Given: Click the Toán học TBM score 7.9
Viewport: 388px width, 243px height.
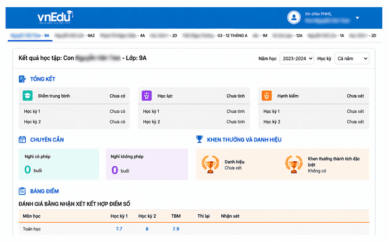Looking at the screenshot, I should tap(176, 229).
